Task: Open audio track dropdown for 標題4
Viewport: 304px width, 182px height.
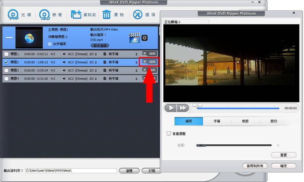Action: tap(96, 79)
